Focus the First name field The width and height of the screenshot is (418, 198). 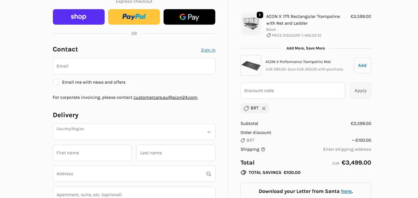point(92,153)
